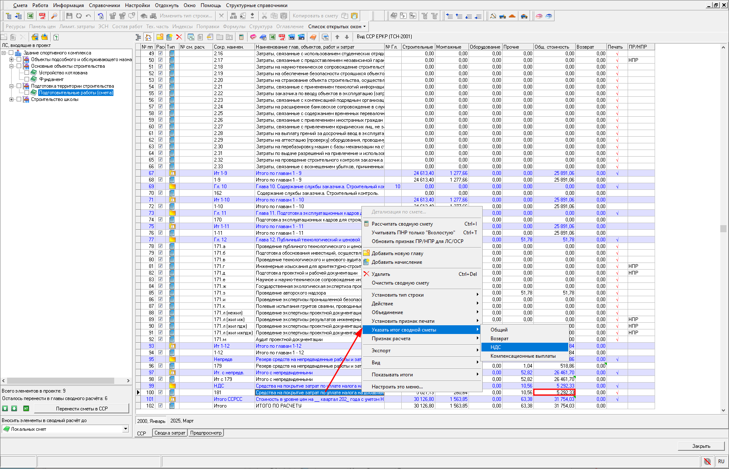Screen dimensions: 729x469
Task: Click the left panel horizontal scrollbar
Action: click(61, 381)
